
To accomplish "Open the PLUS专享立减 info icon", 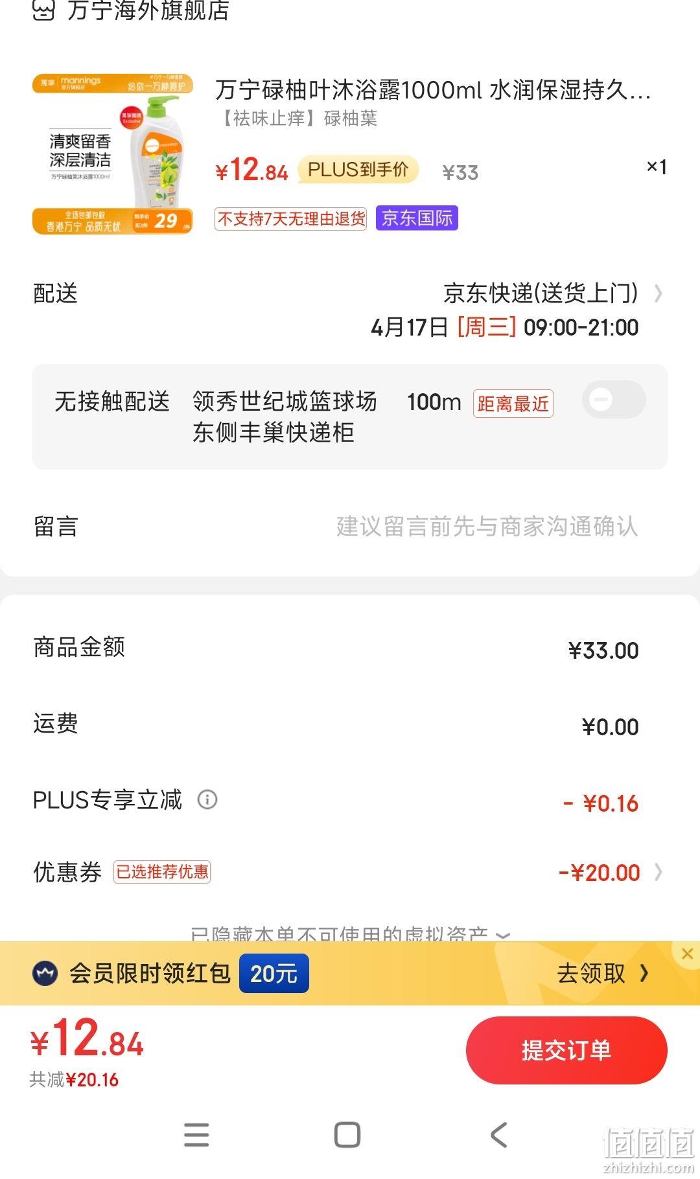I will coord(207,799).
